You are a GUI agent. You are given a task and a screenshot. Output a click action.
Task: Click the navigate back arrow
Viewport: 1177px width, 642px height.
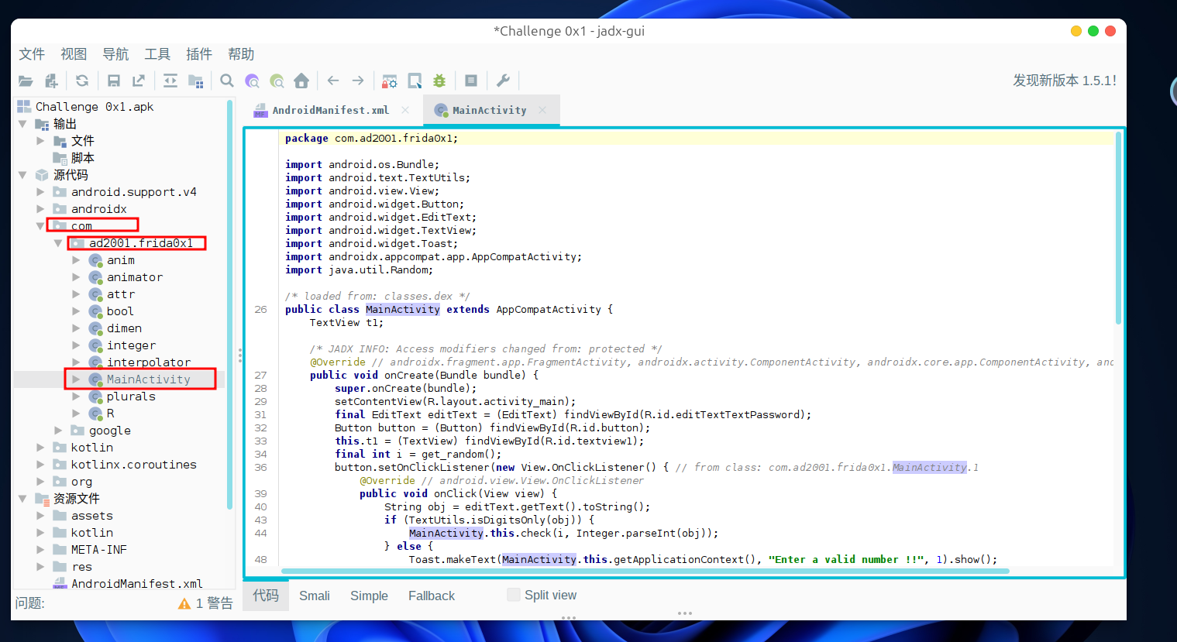(333, 81)
